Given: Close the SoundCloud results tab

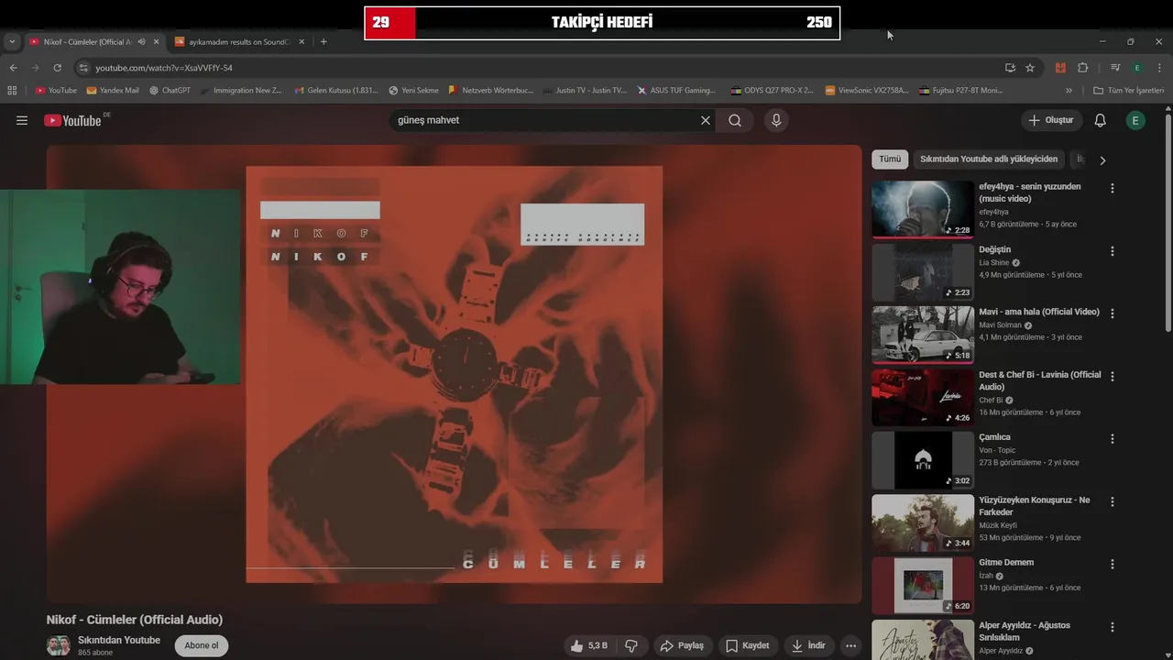Looking at the screenshot, I should tap(303, 42).
